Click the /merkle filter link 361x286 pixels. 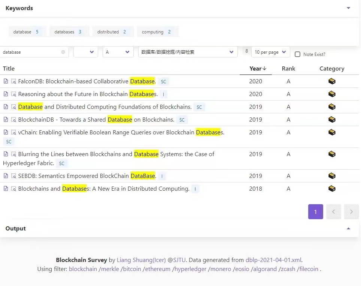[109, 269]
